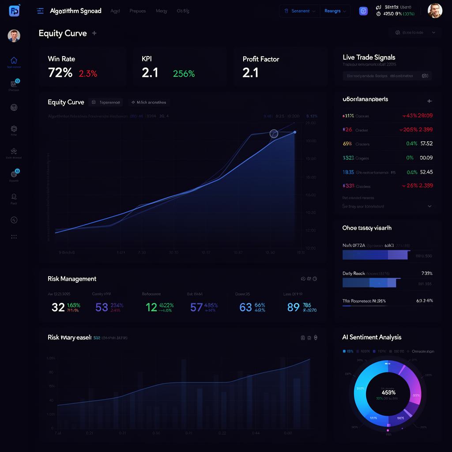Click the blue square icon in header
The height and width of the screenshot is (452, 452).
pos(363,11)
